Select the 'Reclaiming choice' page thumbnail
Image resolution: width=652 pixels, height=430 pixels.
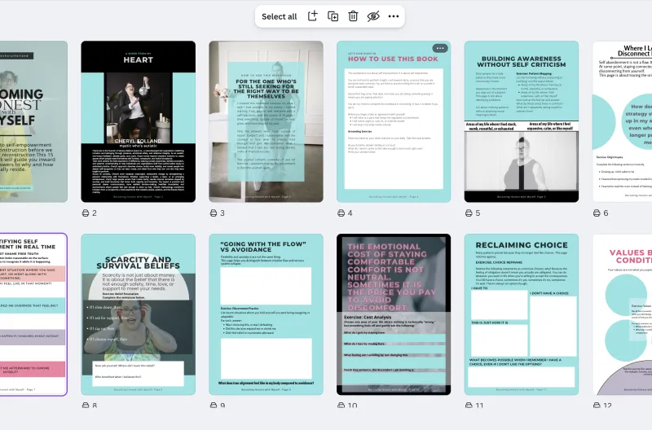click(x=522, y=314)
